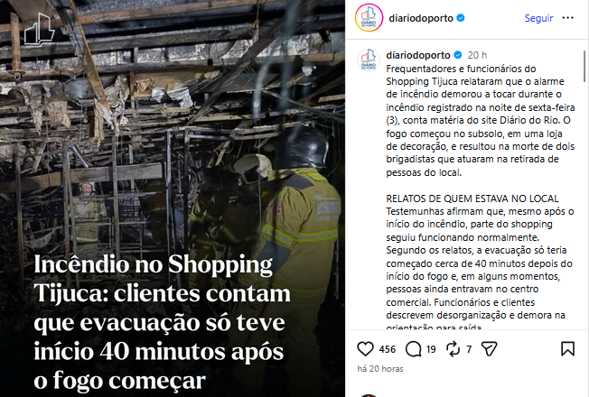Click the 456 likes count
The height and width of the screenshot is (397, 589).
(388, 349)
